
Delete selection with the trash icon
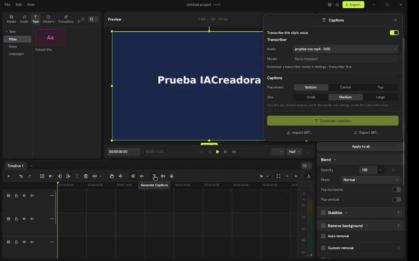[86, 176]
